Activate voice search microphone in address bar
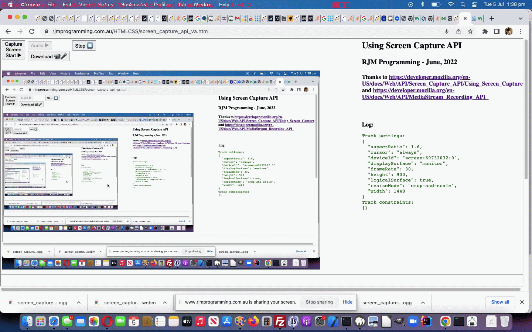Screen dimensions: 532x332 [x=447, y=31]
